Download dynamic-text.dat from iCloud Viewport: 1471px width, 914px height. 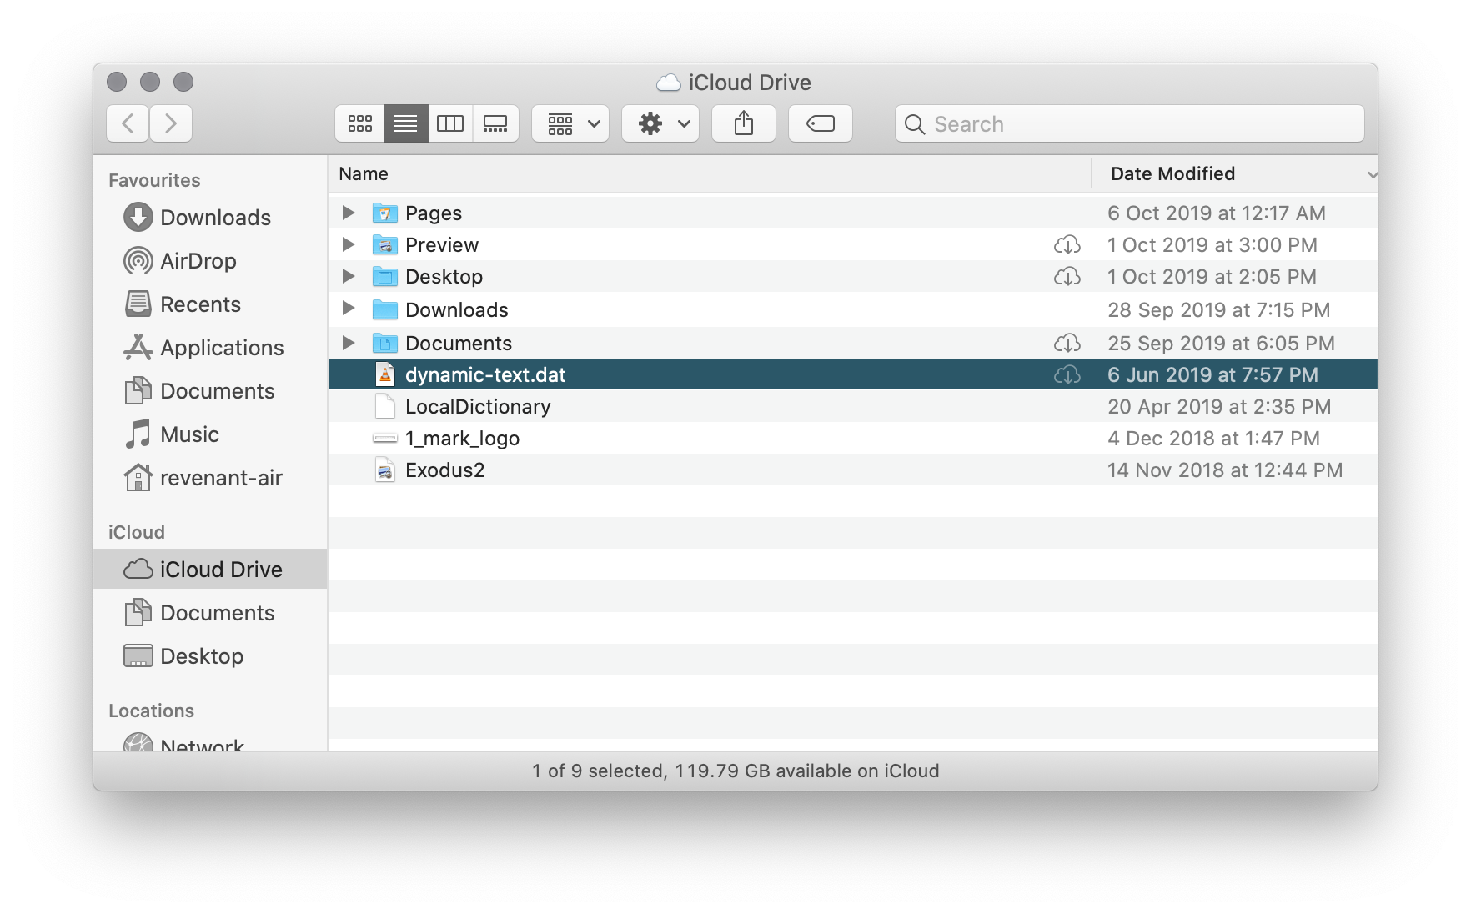(1067, 375)
